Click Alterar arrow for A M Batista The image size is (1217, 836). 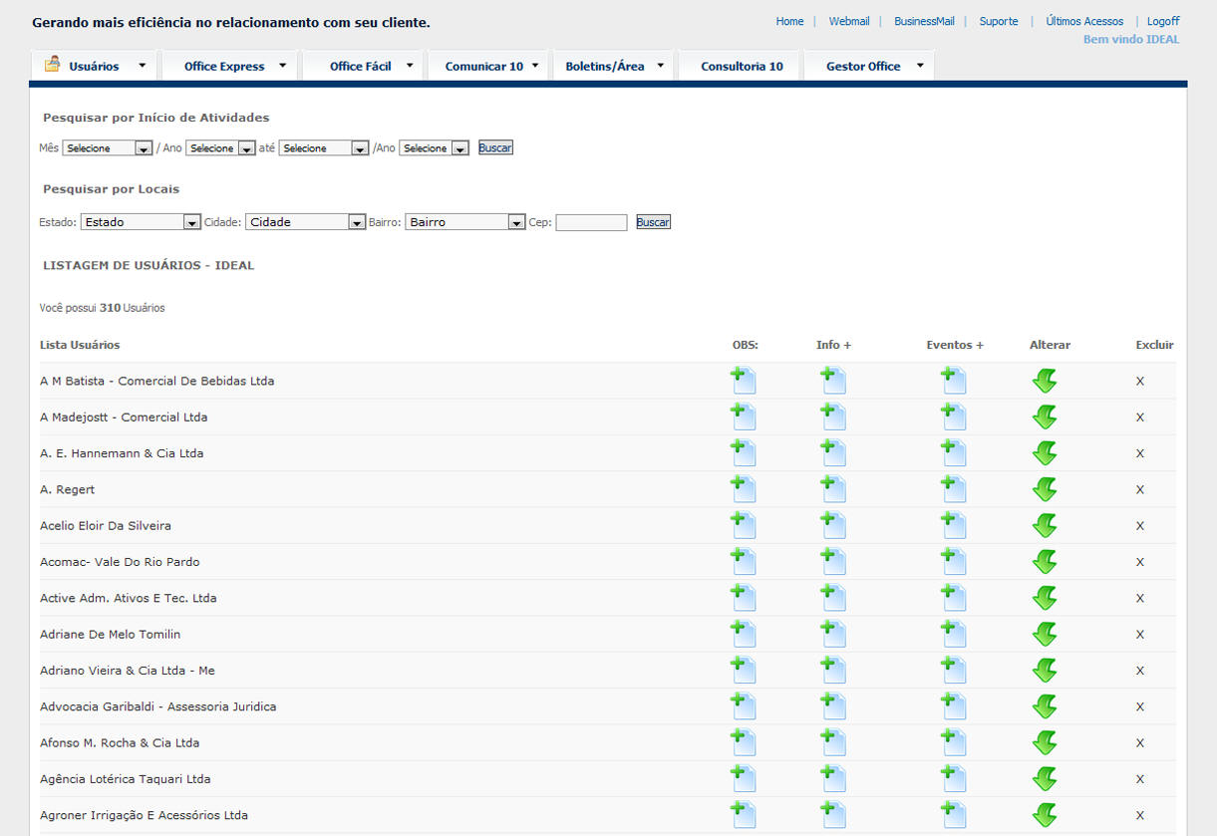point(1045,381)
